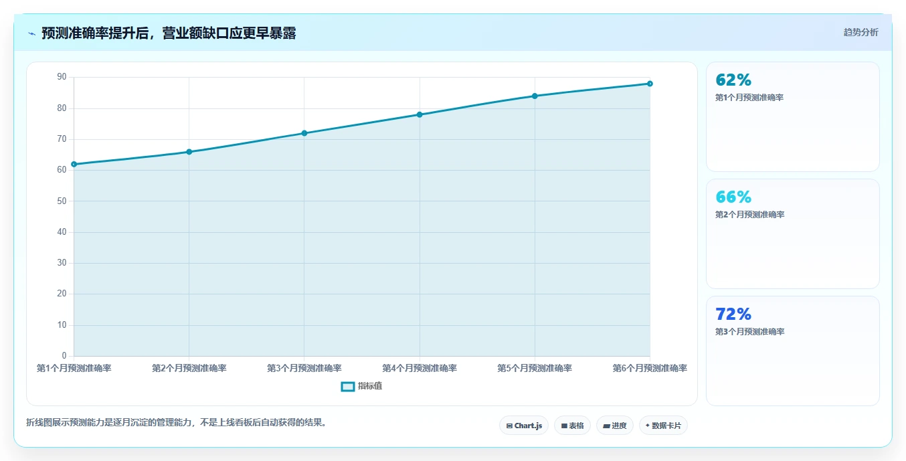
Task: Click the data point for 第5个月预测准确率
Action: (535, 96)
